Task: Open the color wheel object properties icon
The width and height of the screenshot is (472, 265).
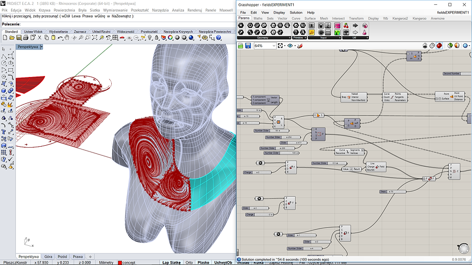Action: 170,38
